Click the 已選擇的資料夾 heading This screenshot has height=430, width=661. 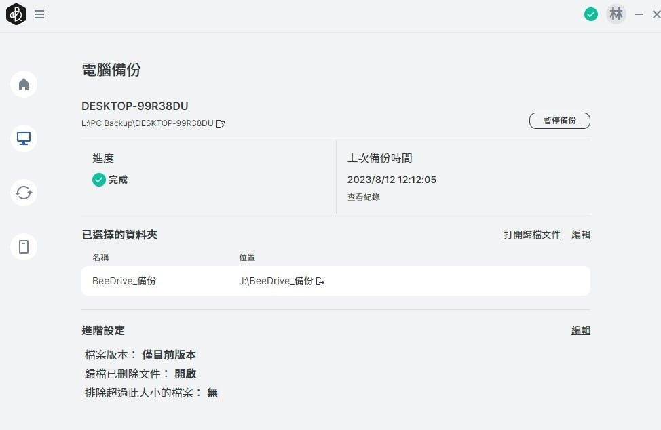click(x=119, y=235)
